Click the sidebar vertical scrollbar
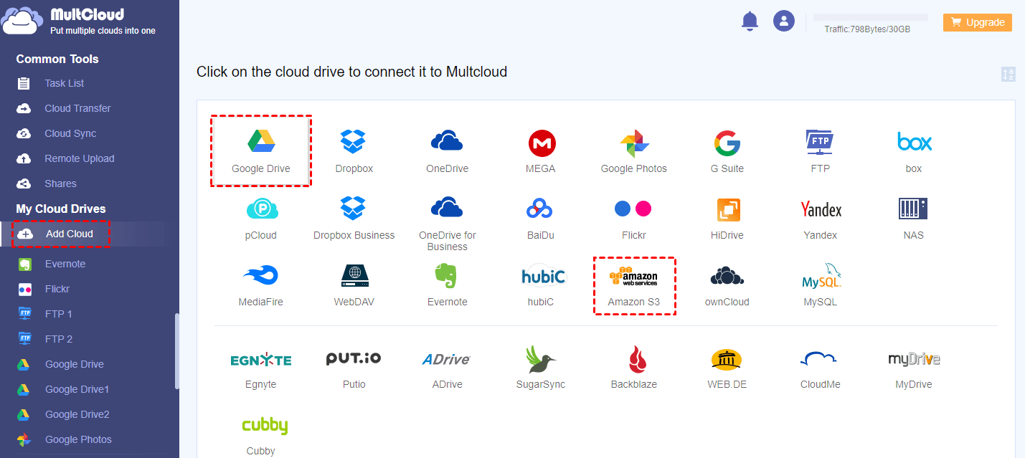Image resolution: width=1025 pixels, height=458 pixels. pos(176,350)
